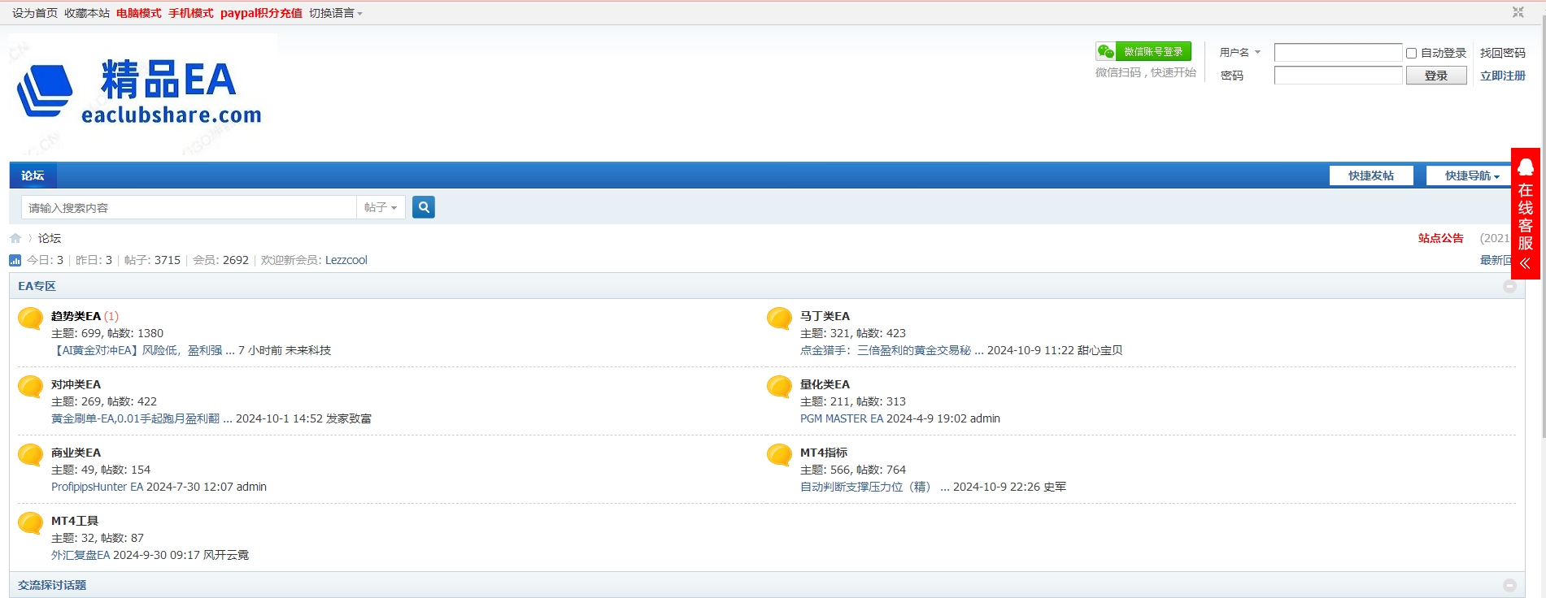Switch to 电脑模式
The image size is (1546, 598).
coord(139,13)
